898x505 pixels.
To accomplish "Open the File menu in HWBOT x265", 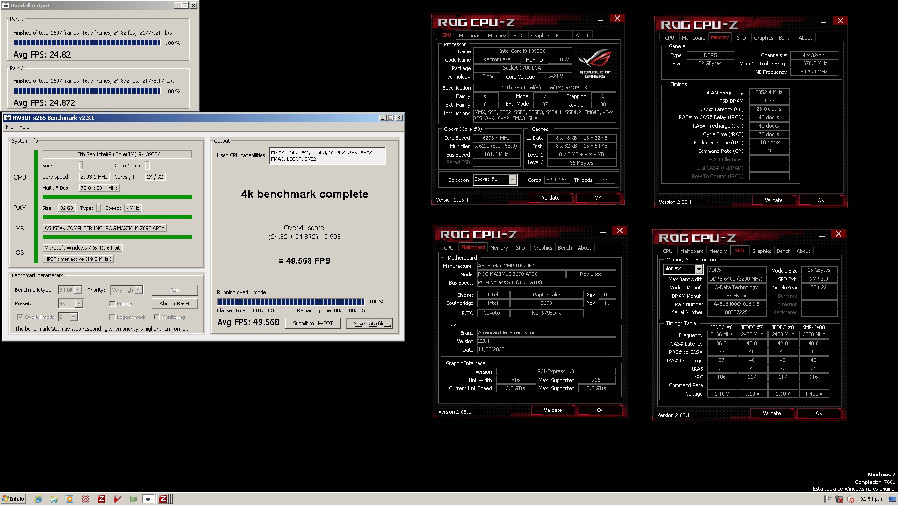I will pyautogui.click(x=9, y=127).
